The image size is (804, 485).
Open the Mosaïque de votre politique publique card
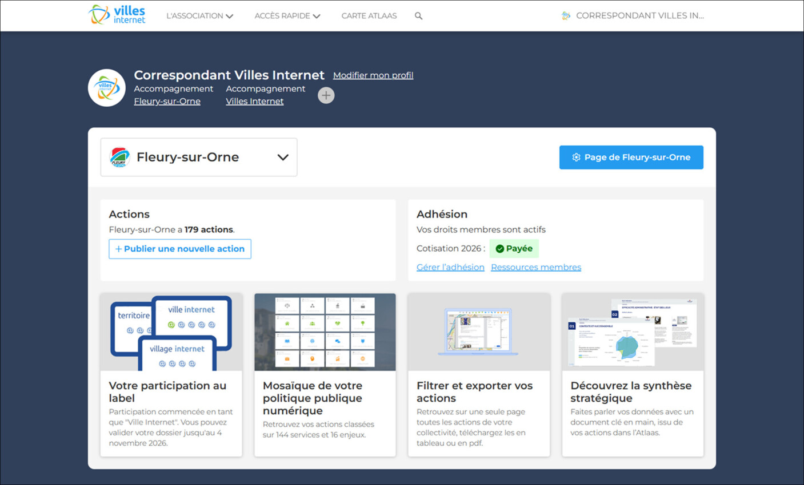click(325, 375)
